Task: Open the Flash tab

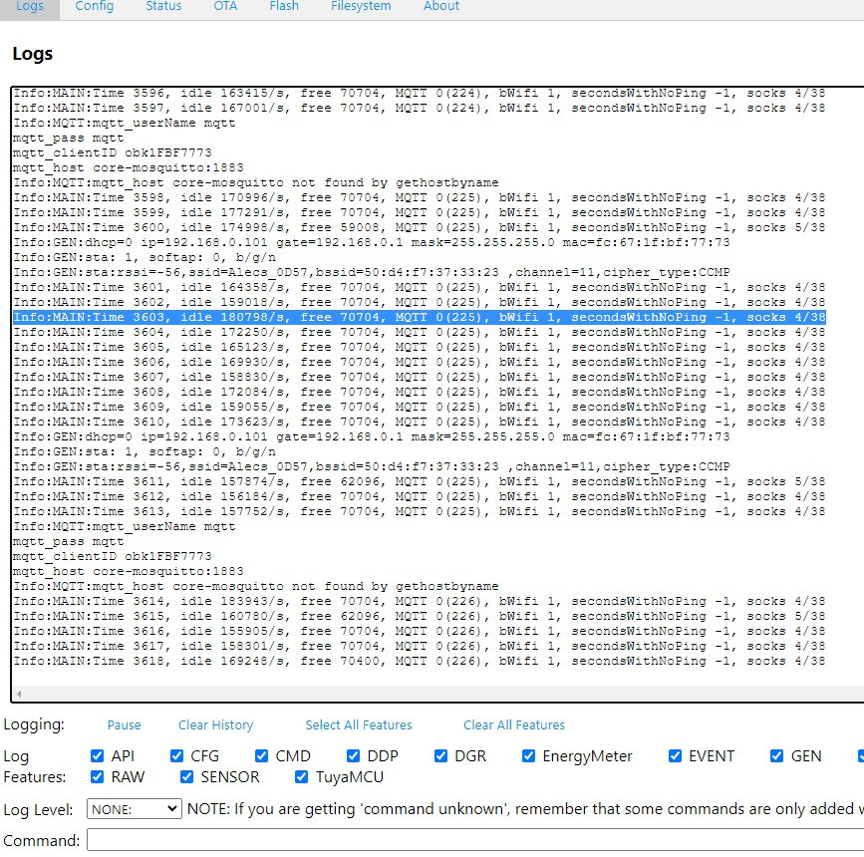Action: pos(284,6)
